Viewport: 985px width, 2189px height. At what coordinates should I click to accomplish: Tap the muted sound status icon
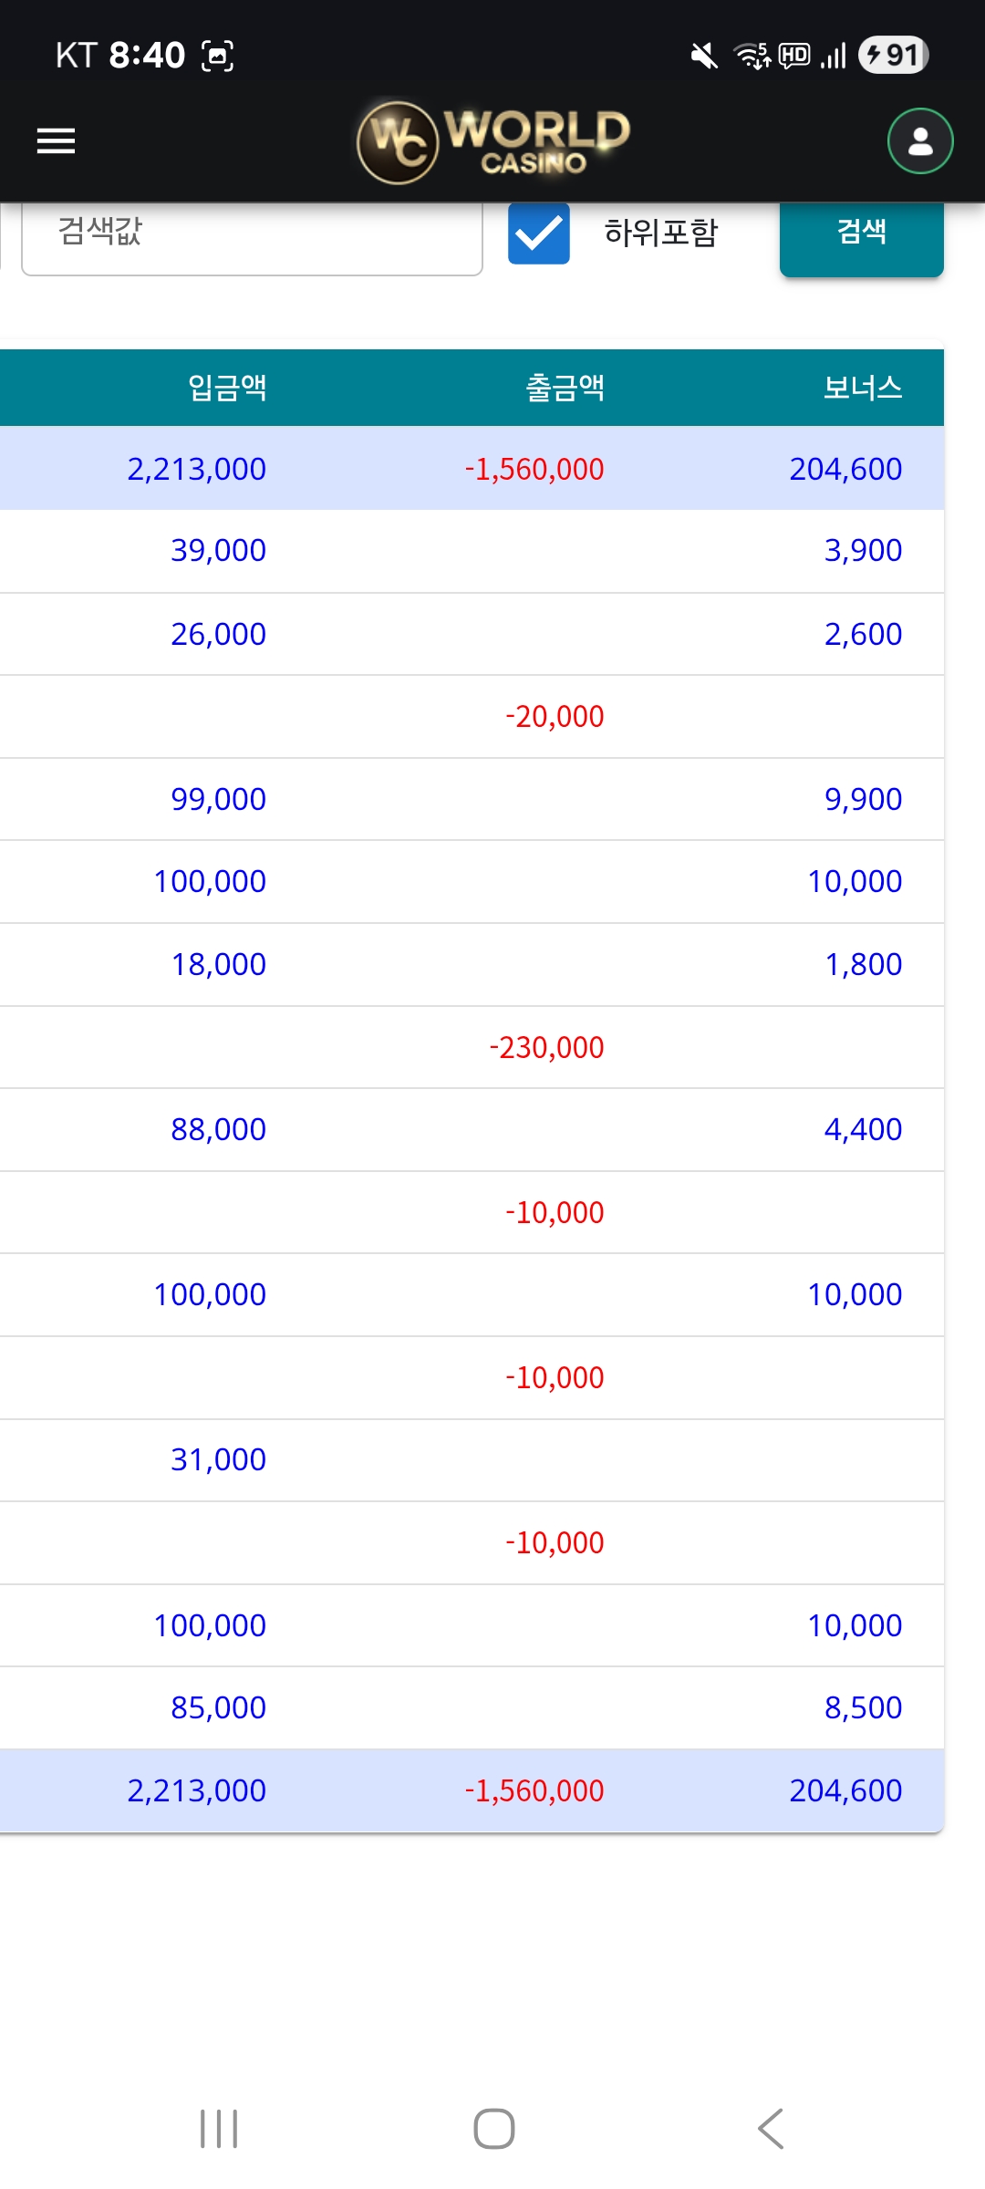703,56
